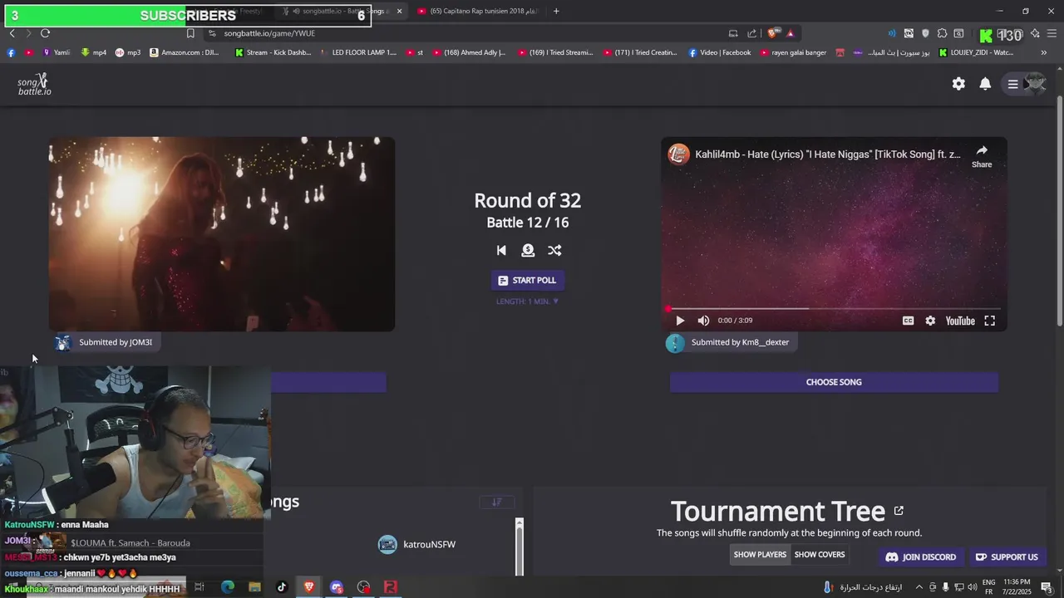
Task: Choose the right song
Action: pos(834,382)
